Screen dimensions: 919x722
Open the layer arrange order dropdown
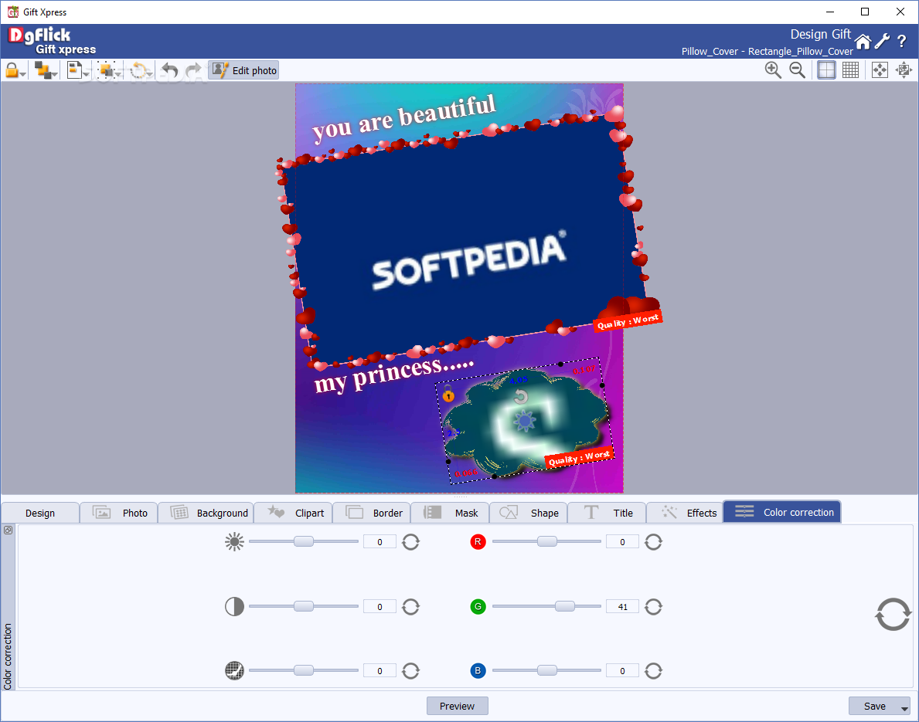tap(46, 70)
